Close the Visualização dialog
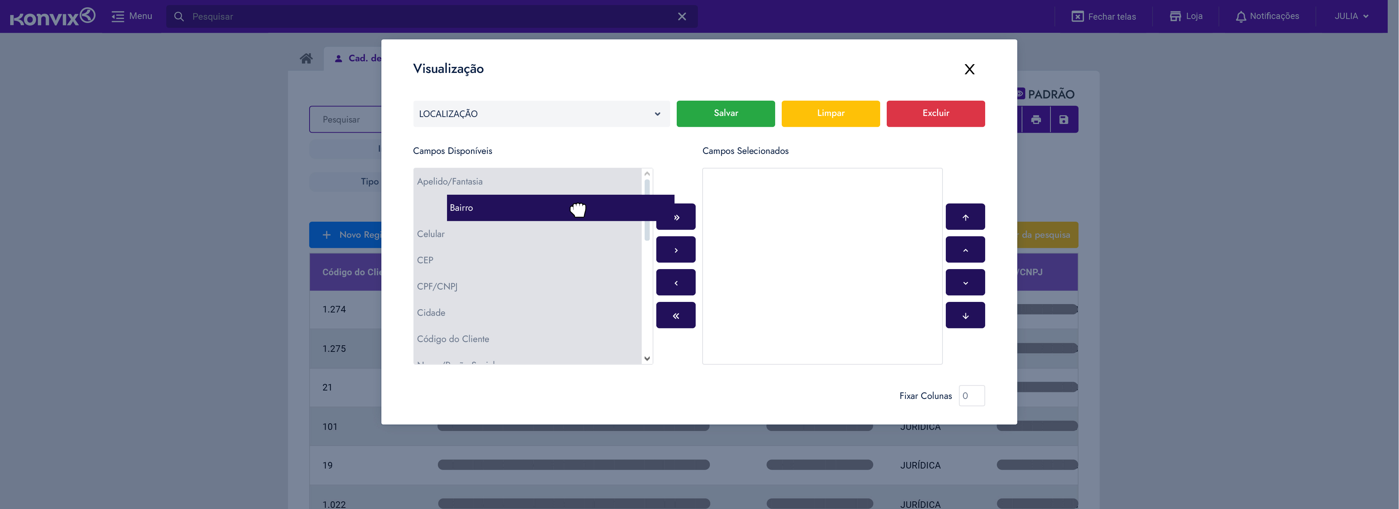 pos(969,69)
